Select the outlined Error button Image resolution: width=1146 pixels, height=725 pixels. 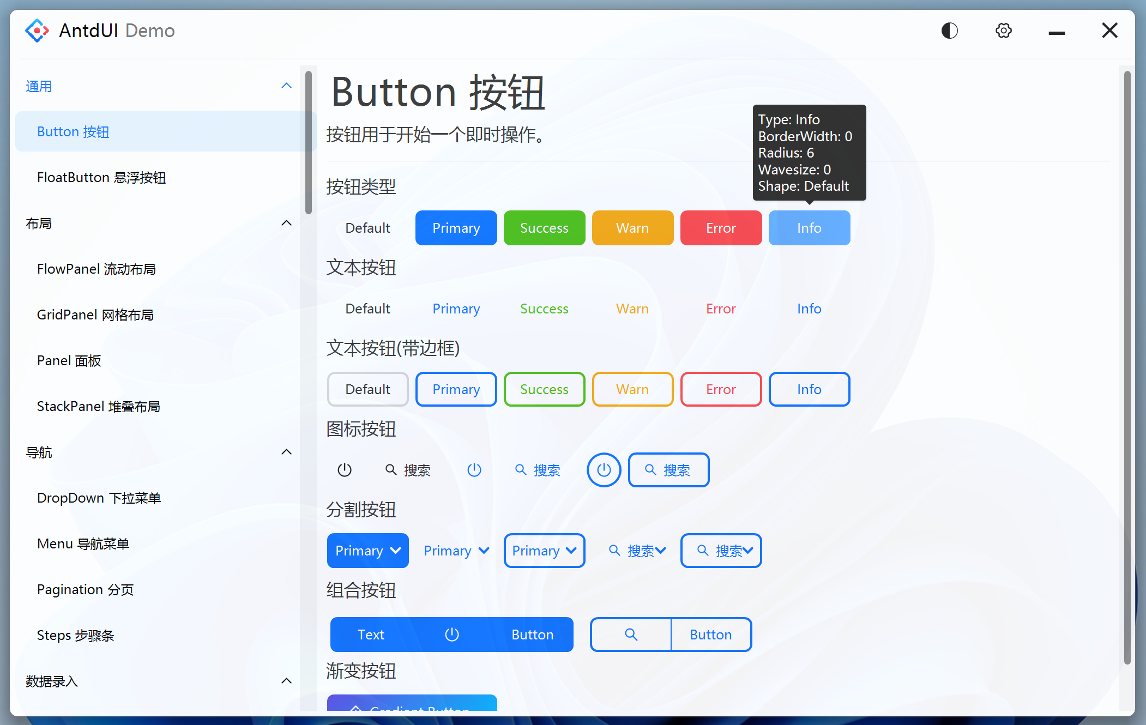click(x=721, y=389)
